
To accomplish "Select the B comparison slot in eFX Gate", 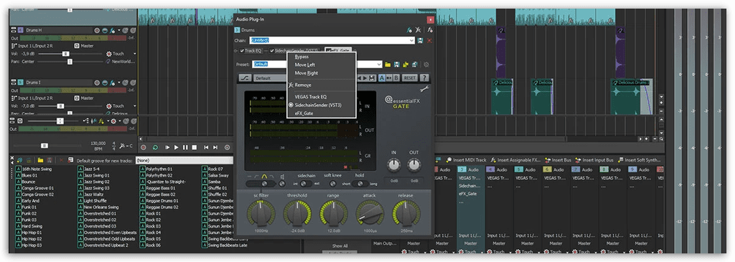I will [x=396, y=78].
